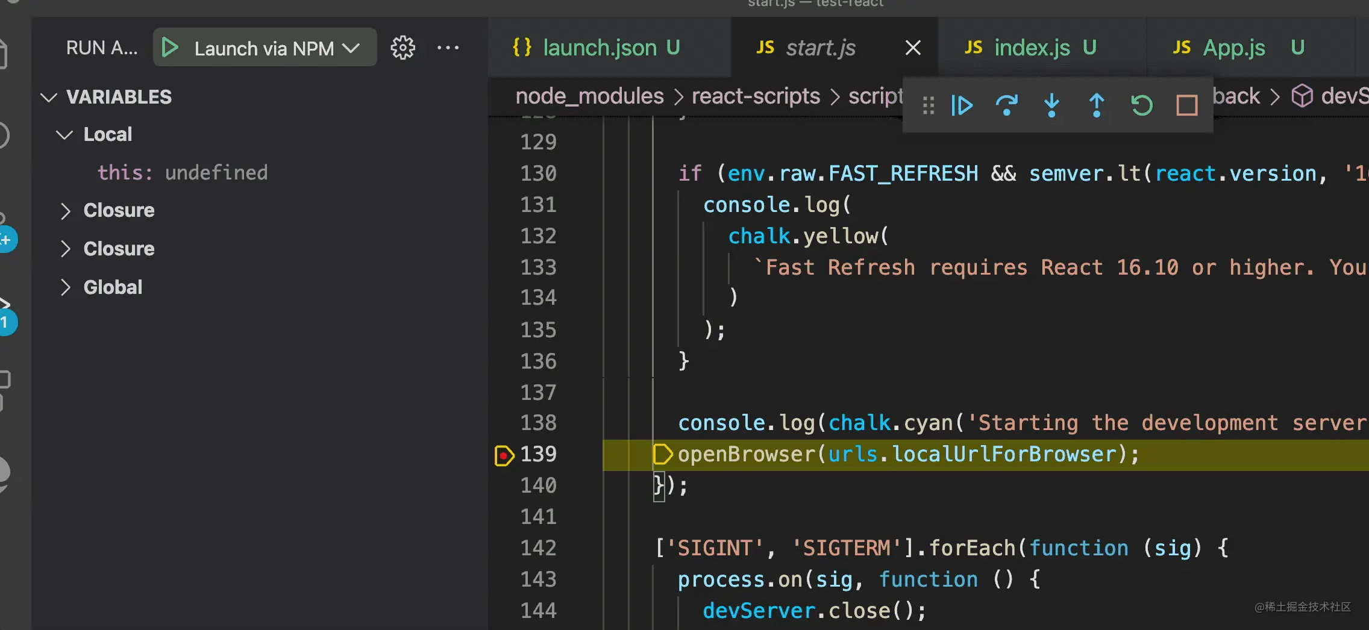Open the debug panel's more actions menu

pyautogui.click(x=448, y=48)
